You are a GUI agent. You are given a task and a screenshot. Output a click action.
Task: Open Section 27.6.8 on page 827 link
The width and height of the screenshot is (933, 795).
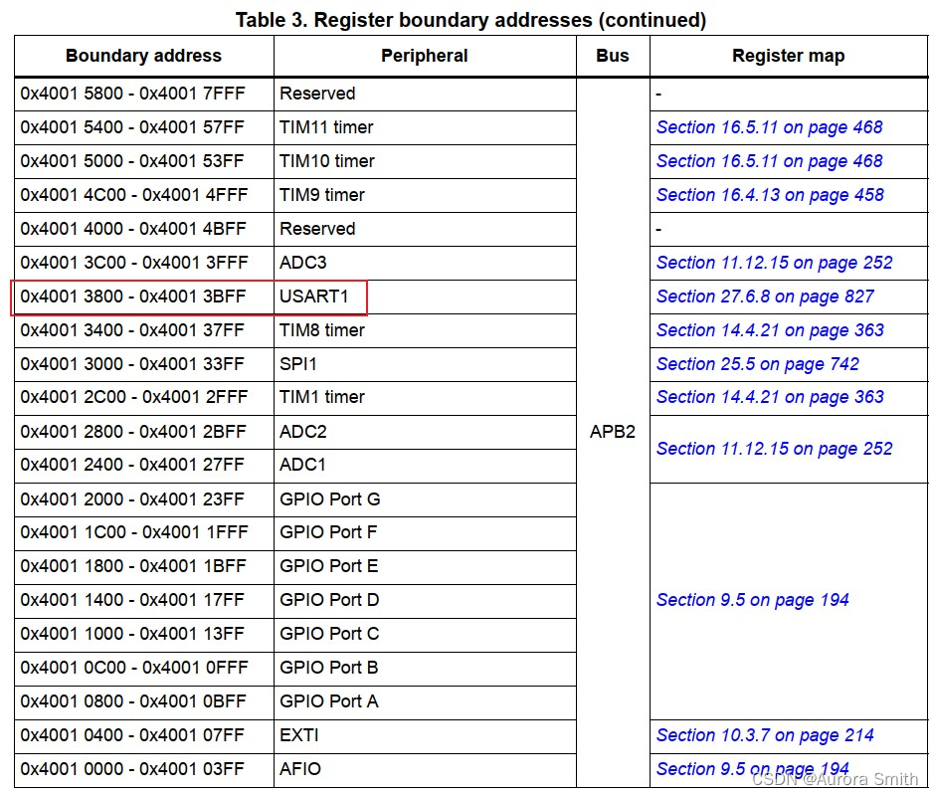(765, 297)
